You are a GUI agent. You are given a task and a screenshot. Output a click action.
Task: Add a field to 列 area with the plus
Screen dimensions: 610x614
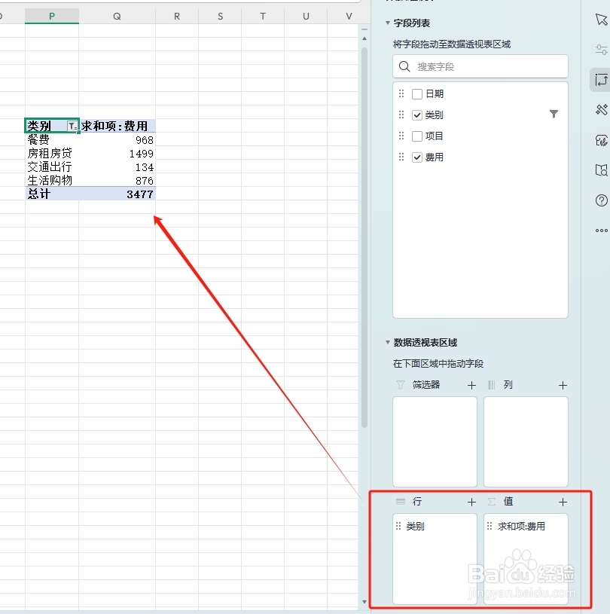coord(563,385)
